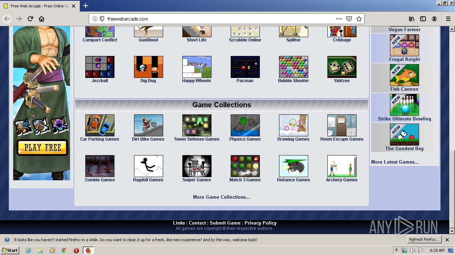
Task: Click the Splitter game link
Action: click(x=294, y=40)
